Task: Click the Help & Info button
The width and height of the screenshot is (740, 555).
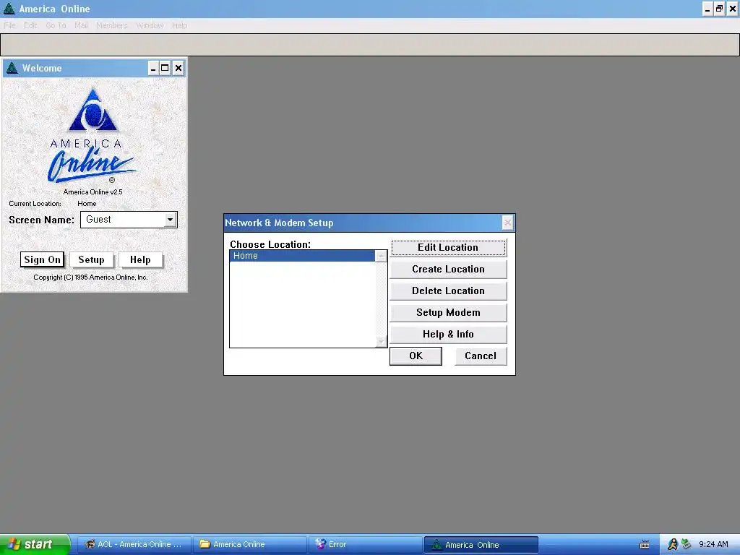Action: click(x=448, y=334)
